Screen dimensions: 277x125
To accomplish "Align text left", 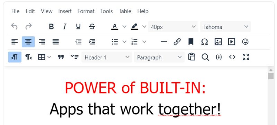I will pyautogui.click(x=15, y=42).
